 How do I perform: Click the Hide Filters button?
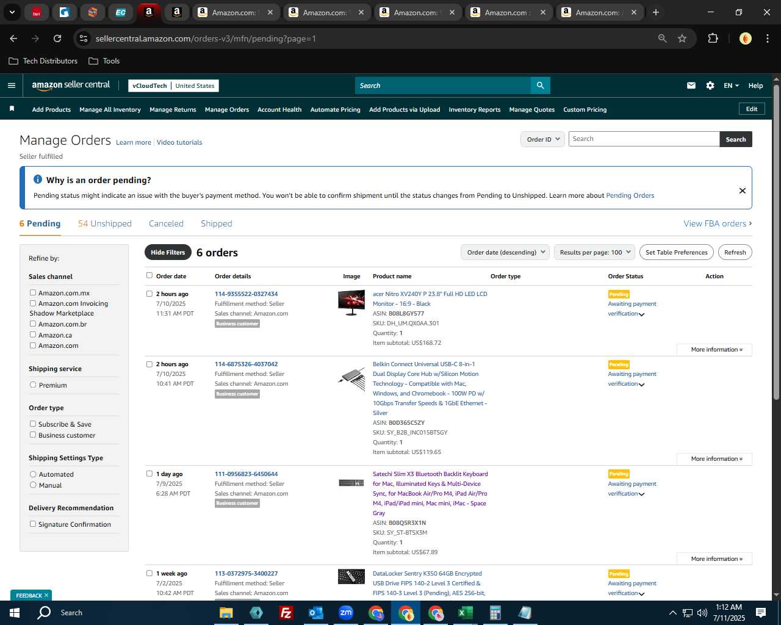point(168,252)
